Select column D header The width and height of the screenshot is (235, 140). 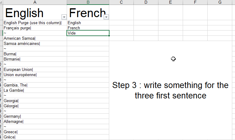146,2
